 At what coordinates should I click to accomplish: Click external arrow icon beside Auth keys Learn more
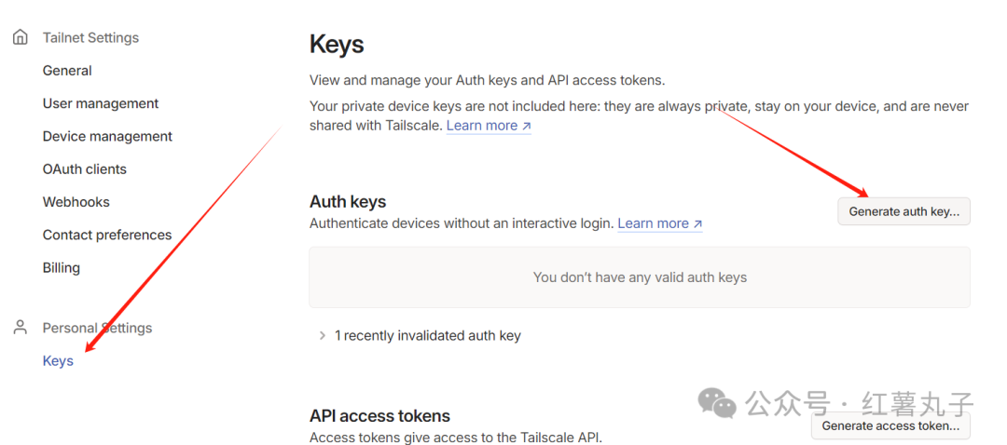pyautogui.click(x=697, y=223)
